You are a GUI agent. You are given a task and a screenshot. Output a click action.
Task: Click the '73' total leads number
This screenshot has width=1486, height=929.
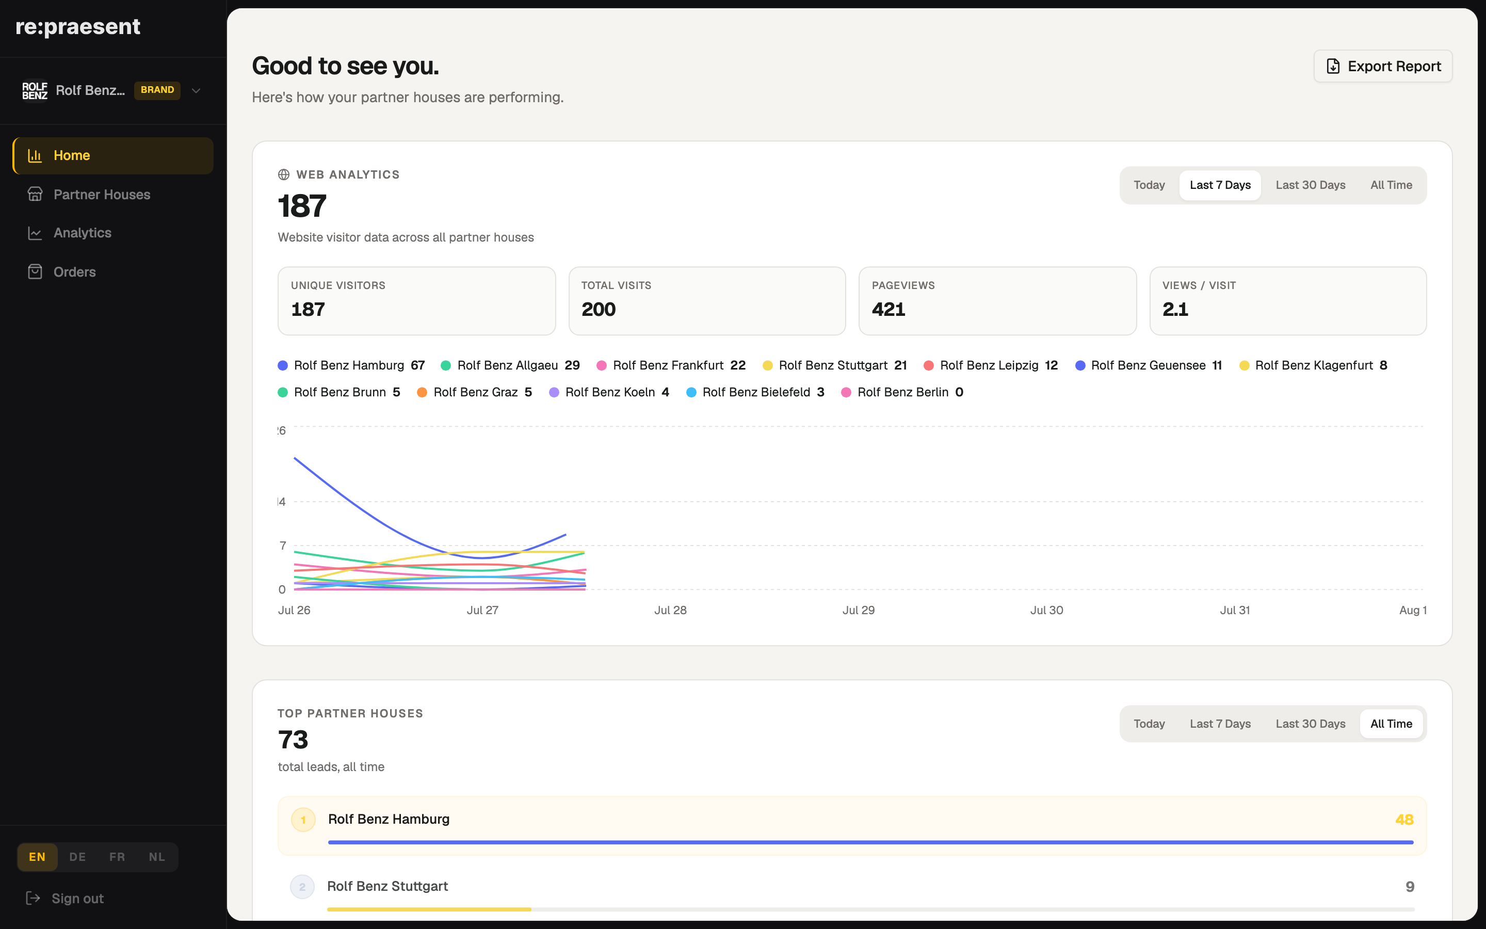point(293,740)
